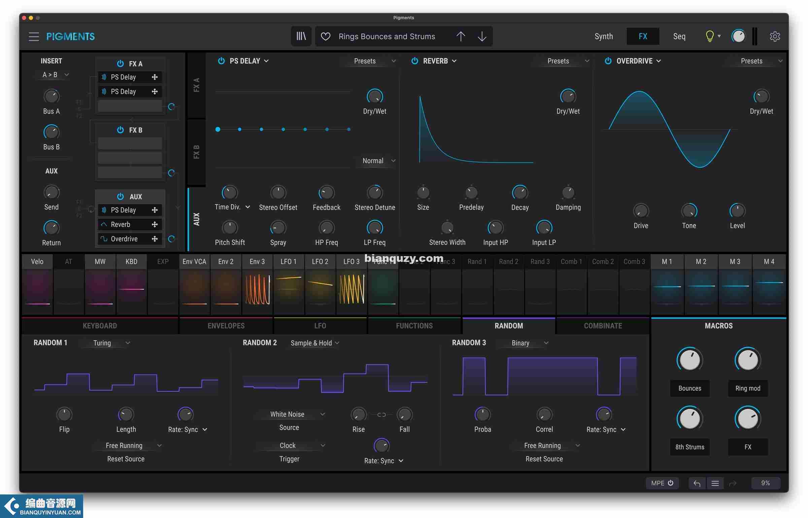808x518 pixels.
Task: Open the Random 2 Sample & Hold dropdown
Action: point(315,343)
